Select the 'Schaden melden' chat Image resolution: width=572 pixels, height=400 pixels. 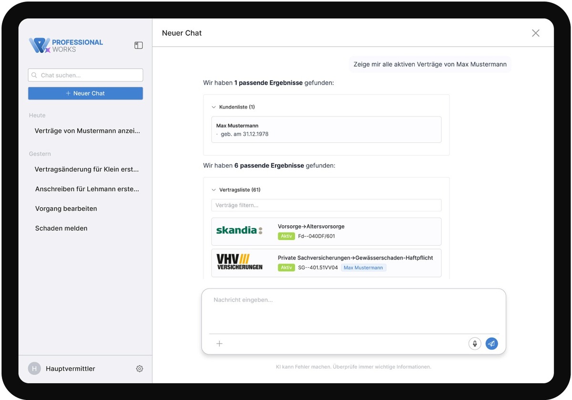(61, 228)
